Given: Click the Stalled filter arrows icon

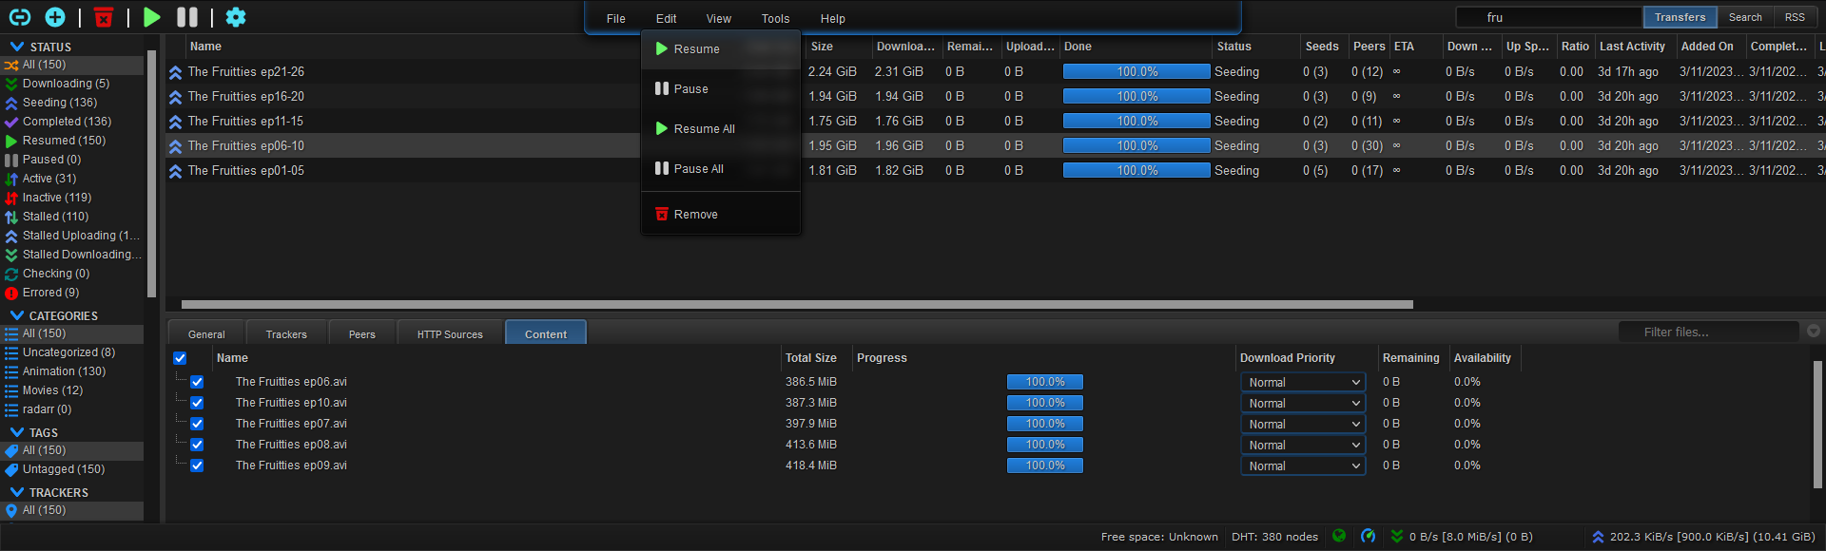Looking at the screenshot, I should pyautogui.click(x=11, y=218).
